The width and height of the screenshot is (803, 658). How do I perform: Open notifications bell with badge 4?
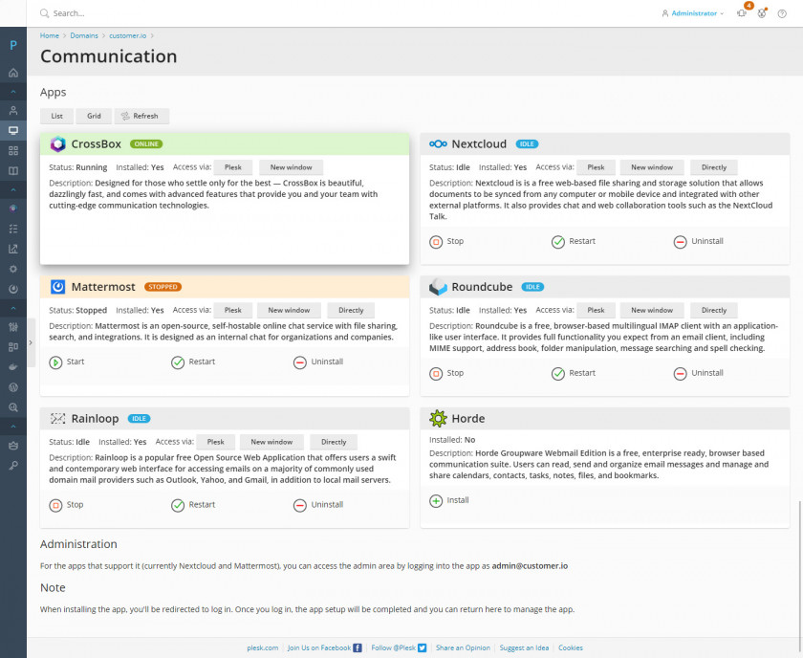click(743, 11)
